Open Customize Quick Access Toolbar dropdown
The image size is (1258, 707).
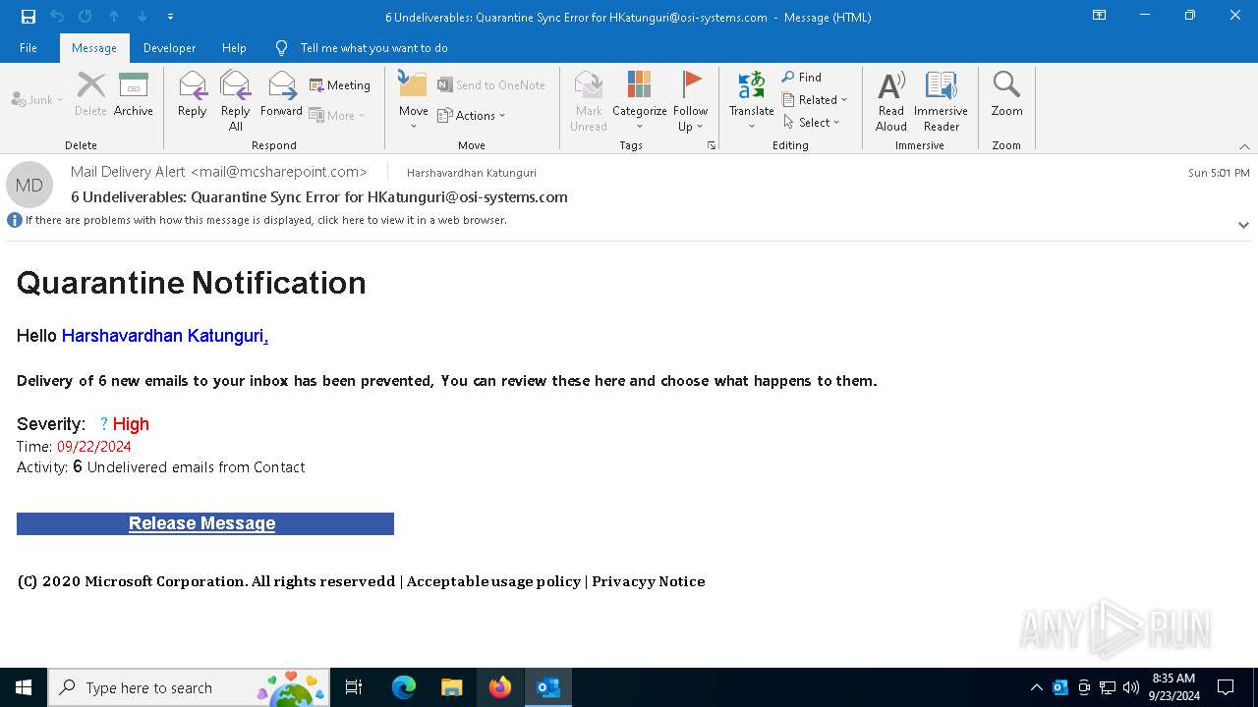click(170, 17)
